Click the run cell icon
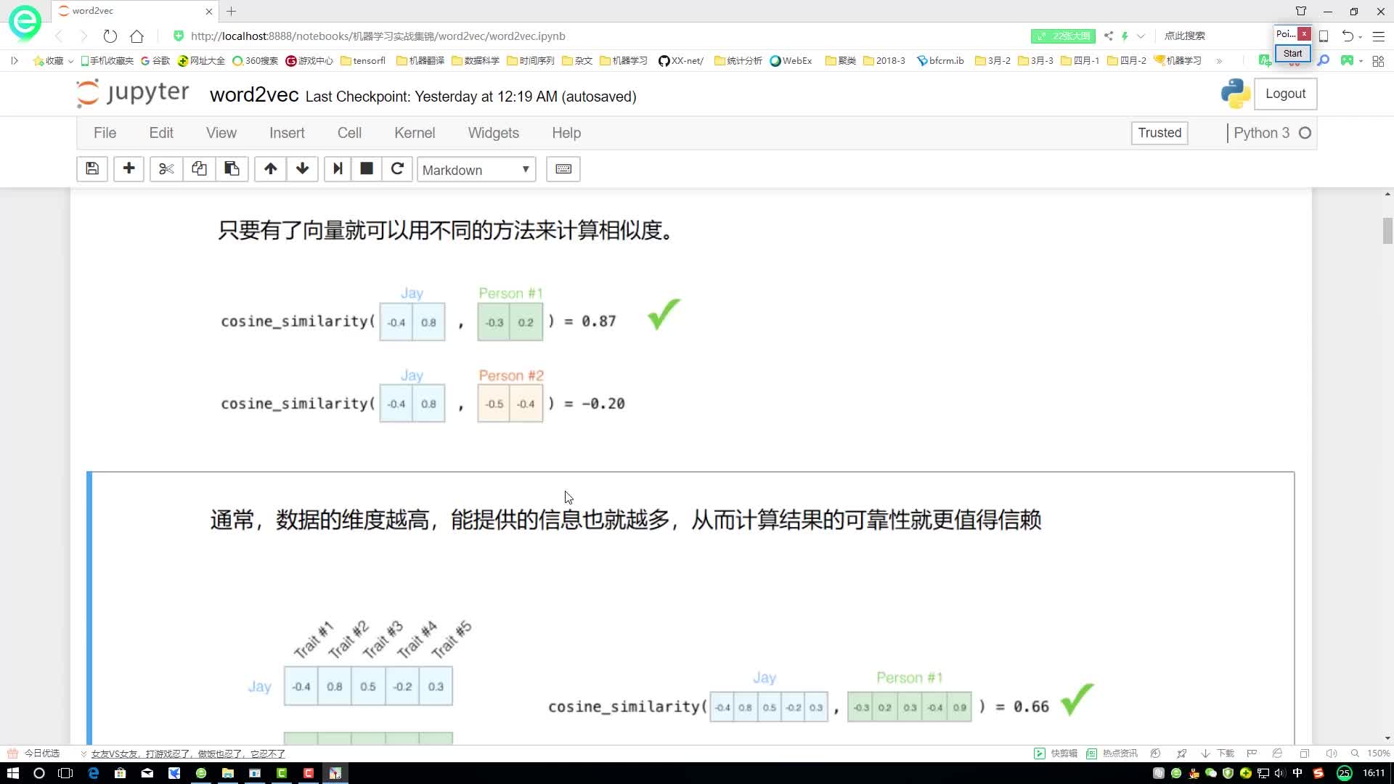1394x784 pixels. tap(336, 168)
